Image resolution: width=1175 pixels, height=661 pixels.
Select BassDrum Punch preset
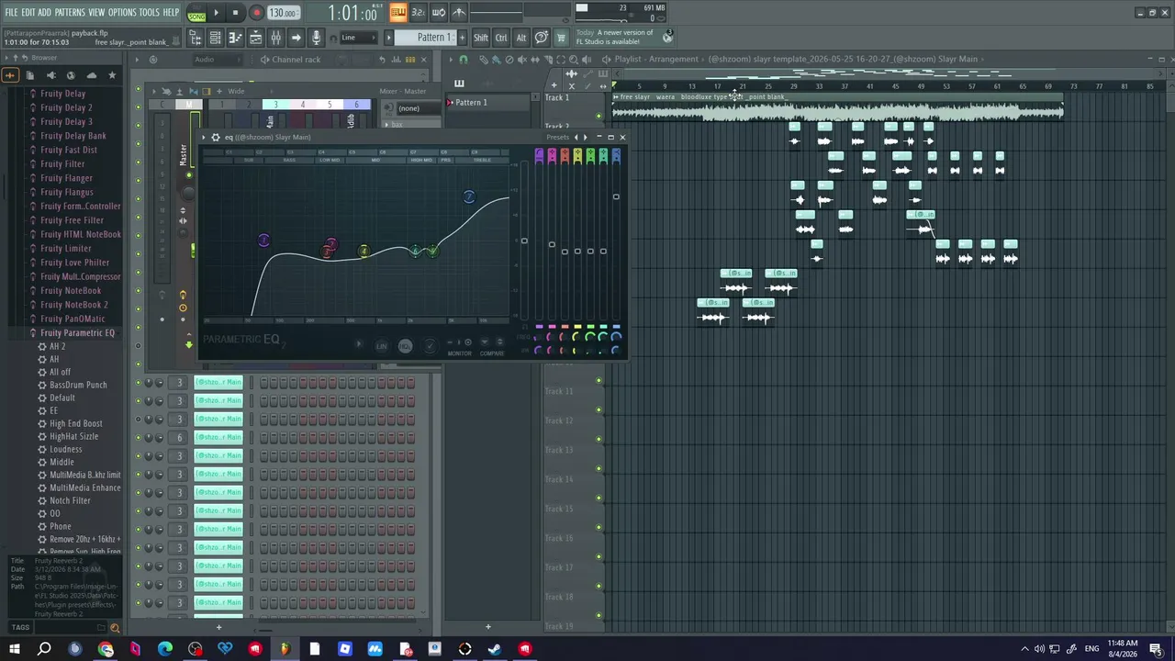[78, 385]
